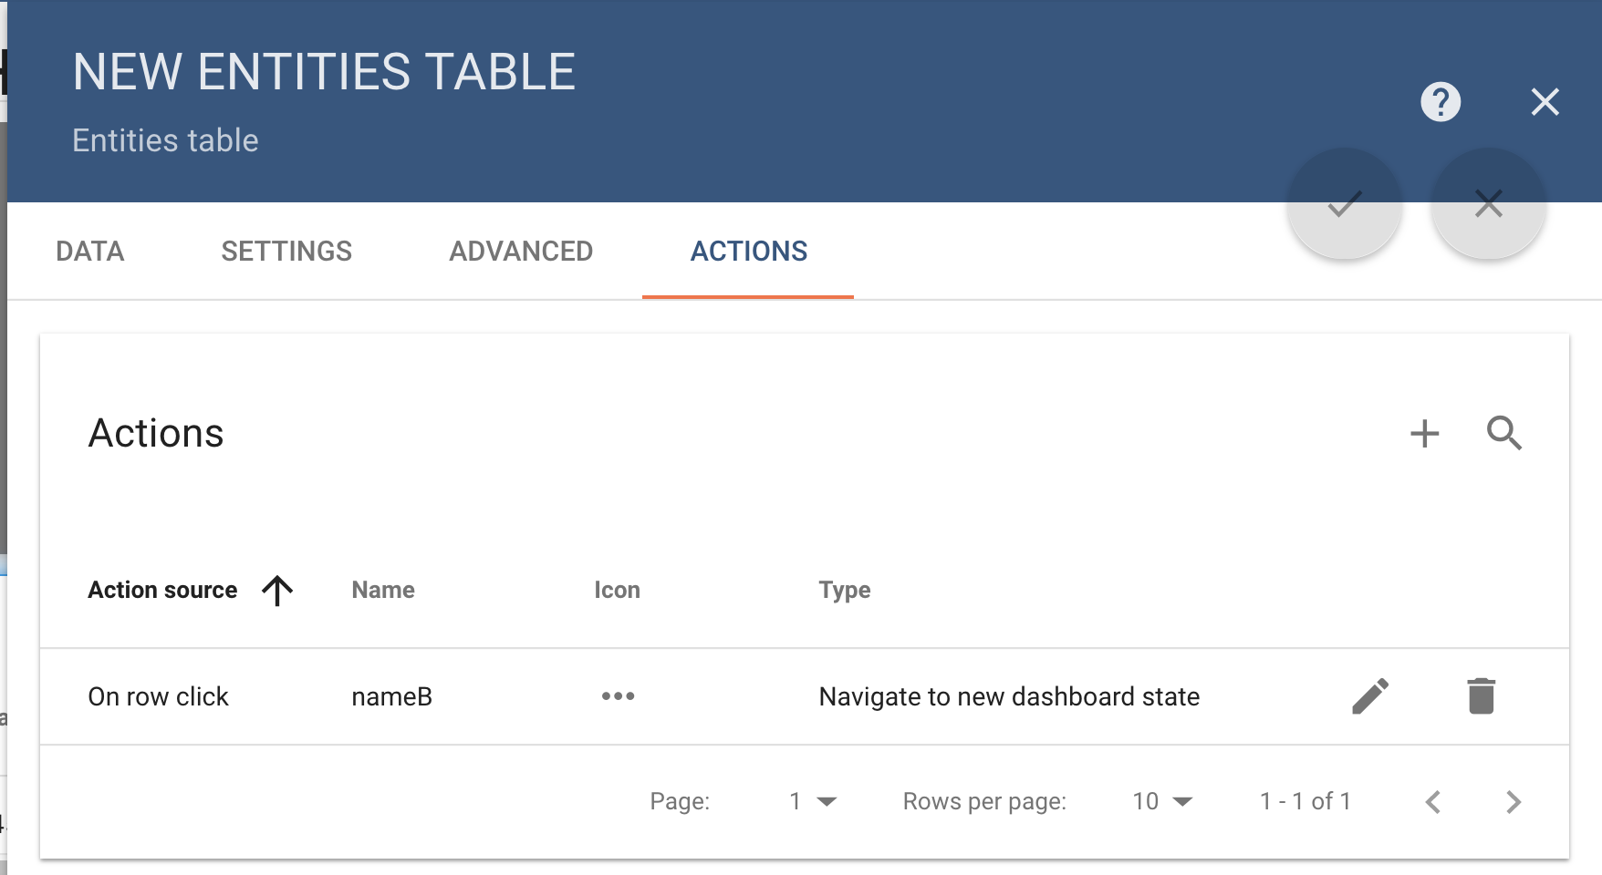Image resolution: width=1602 pixels, height=875 pixels.
Task: Toggle sort arrow beside Action source
Action: point(277,591)
